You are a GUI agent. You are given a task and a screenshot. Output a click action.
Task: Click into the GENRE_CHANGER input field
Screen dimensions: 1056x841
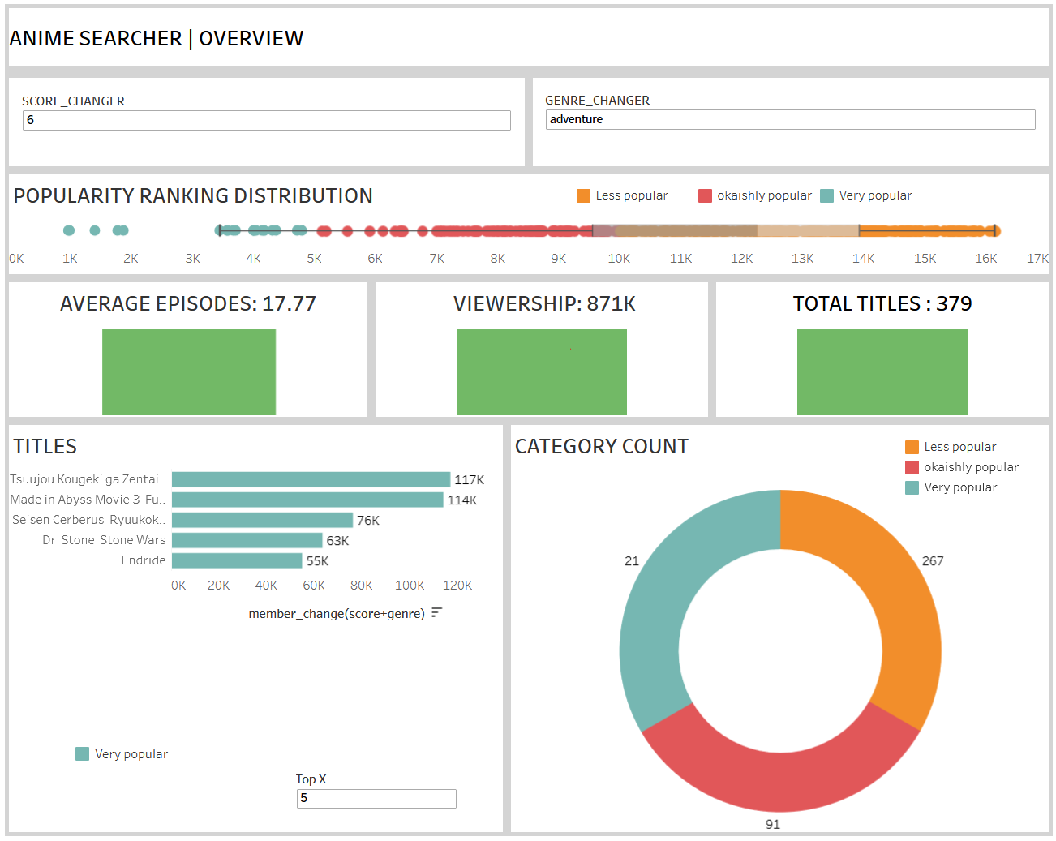click(791, 119)
